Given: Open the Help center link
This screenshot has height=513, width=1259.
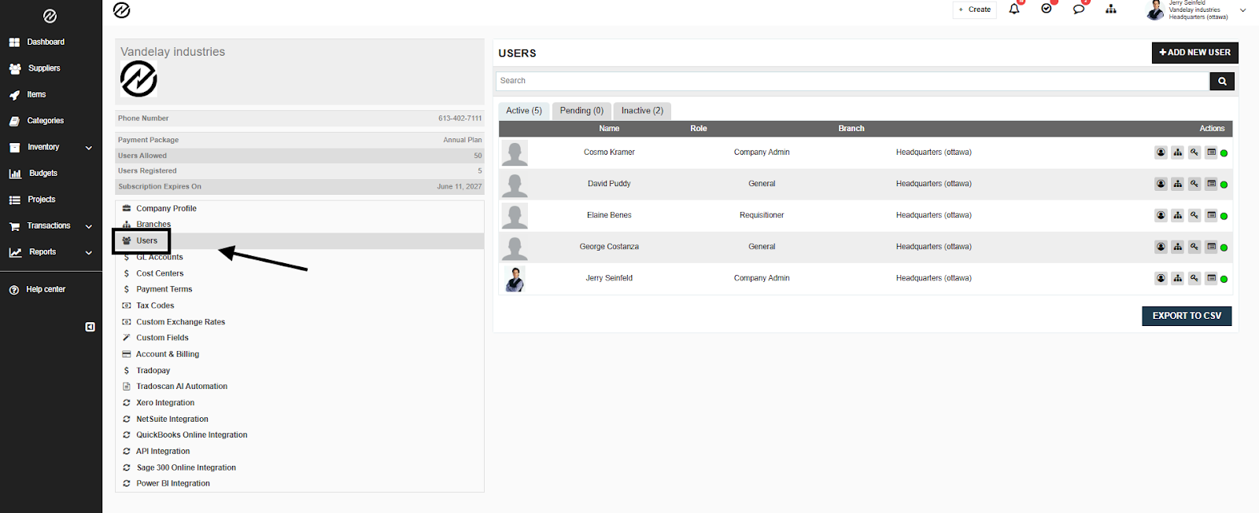Looking at the screenshot, I should 46,289.
